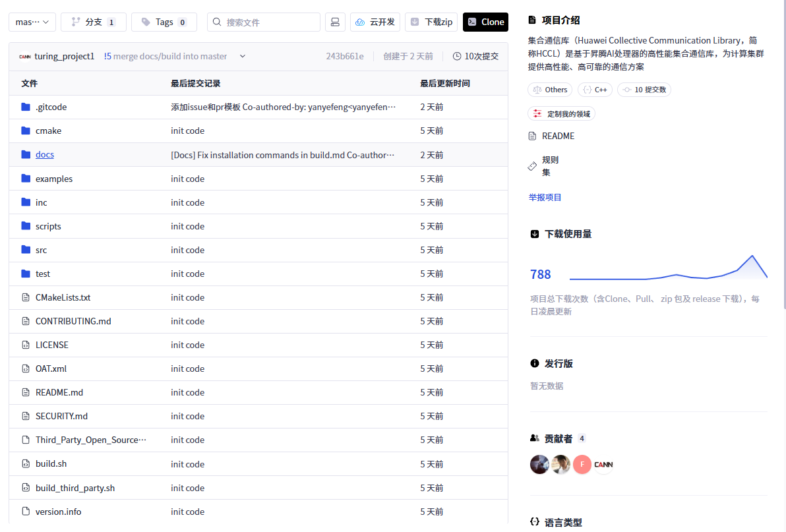The image size is (786, 532).
Task: Click the cmake folder icon
Action: click(x=26, y=131)
